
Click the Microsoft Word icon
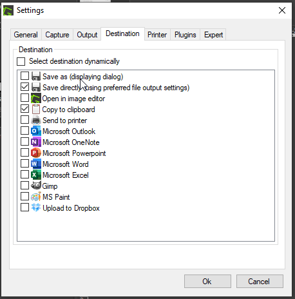click(x=36, y=164)
